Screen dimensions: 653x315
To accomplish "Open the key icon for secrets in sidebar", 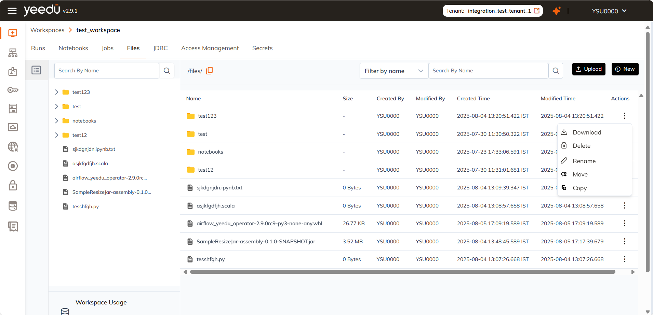I will tap(13, 90).
